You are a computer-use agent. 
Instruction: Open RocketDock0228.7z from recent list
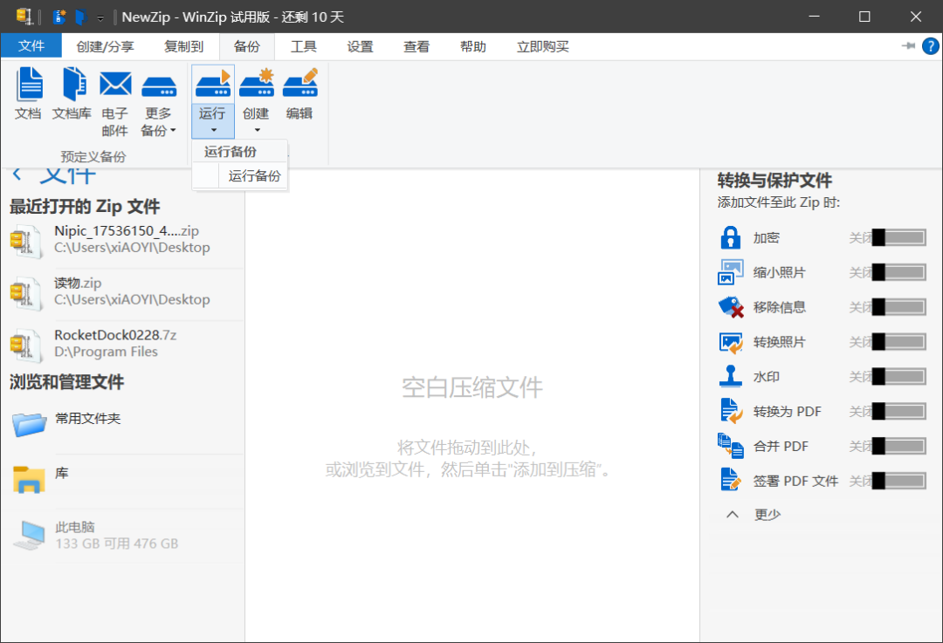pyautogui.click(x=115, y=335)
